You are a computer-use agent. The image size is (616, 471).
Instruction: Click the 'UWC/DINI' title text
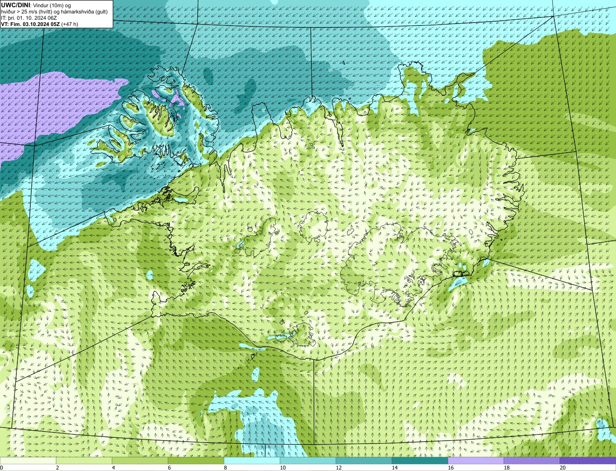(x=15, y=5)
